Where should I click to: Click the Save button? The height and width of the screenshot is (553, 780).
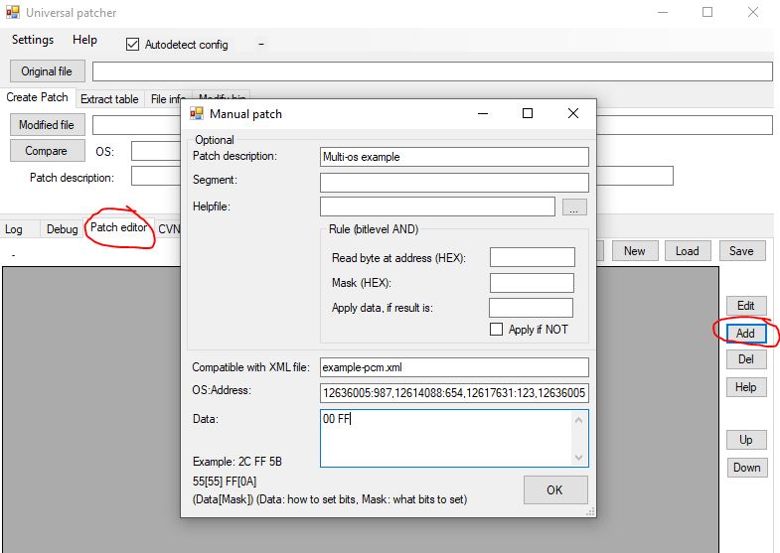pos(741,251)
